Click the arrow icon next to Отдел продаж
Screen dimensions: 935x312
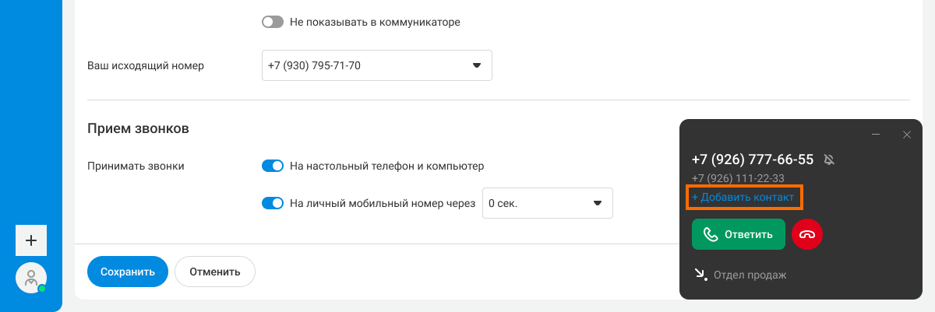[700, 275]
